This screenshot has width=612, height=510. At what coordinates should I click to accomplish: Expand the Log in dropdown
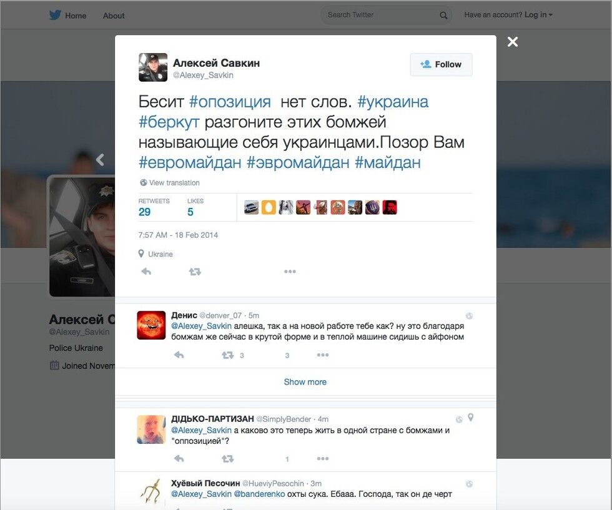tap(538, 15)
